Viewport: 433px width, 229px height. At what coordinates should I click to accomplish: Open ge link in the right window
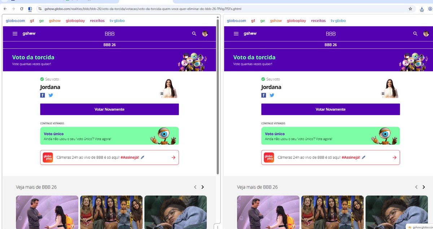pos(263,21)
